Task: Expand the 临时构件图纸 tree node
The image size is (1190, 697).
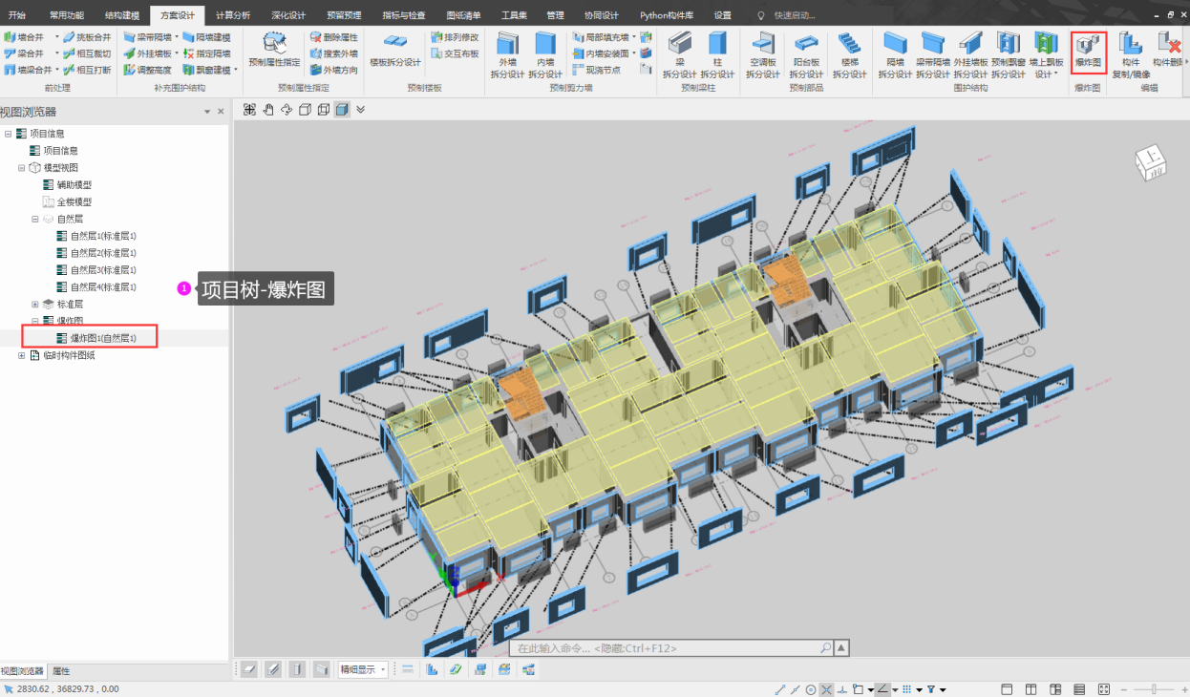Action: click(x=22, y=355)
